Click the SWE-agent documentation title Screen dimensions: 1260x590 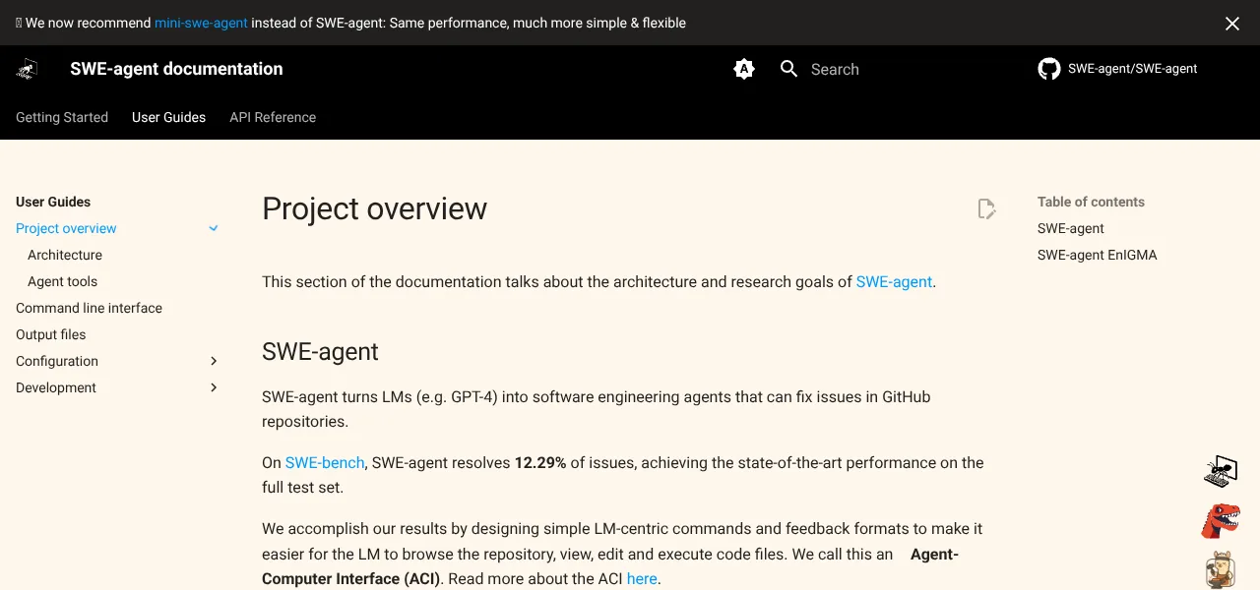[x=176, y=69]
